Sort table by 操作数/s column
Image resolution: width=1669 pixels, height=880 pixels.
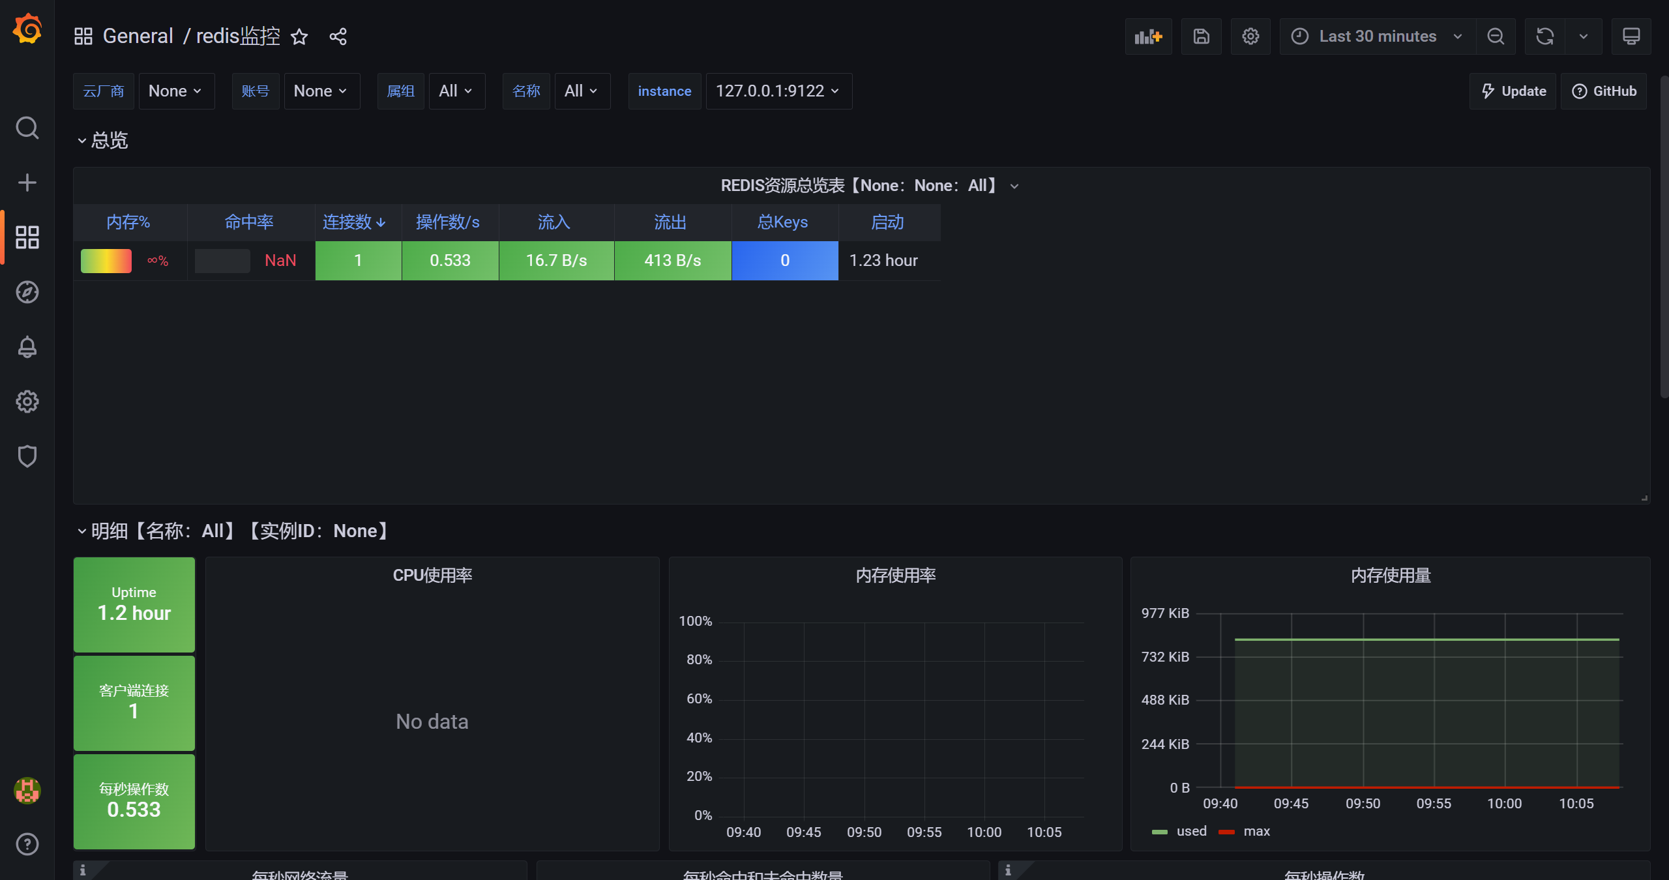click(x=448, y=222)
